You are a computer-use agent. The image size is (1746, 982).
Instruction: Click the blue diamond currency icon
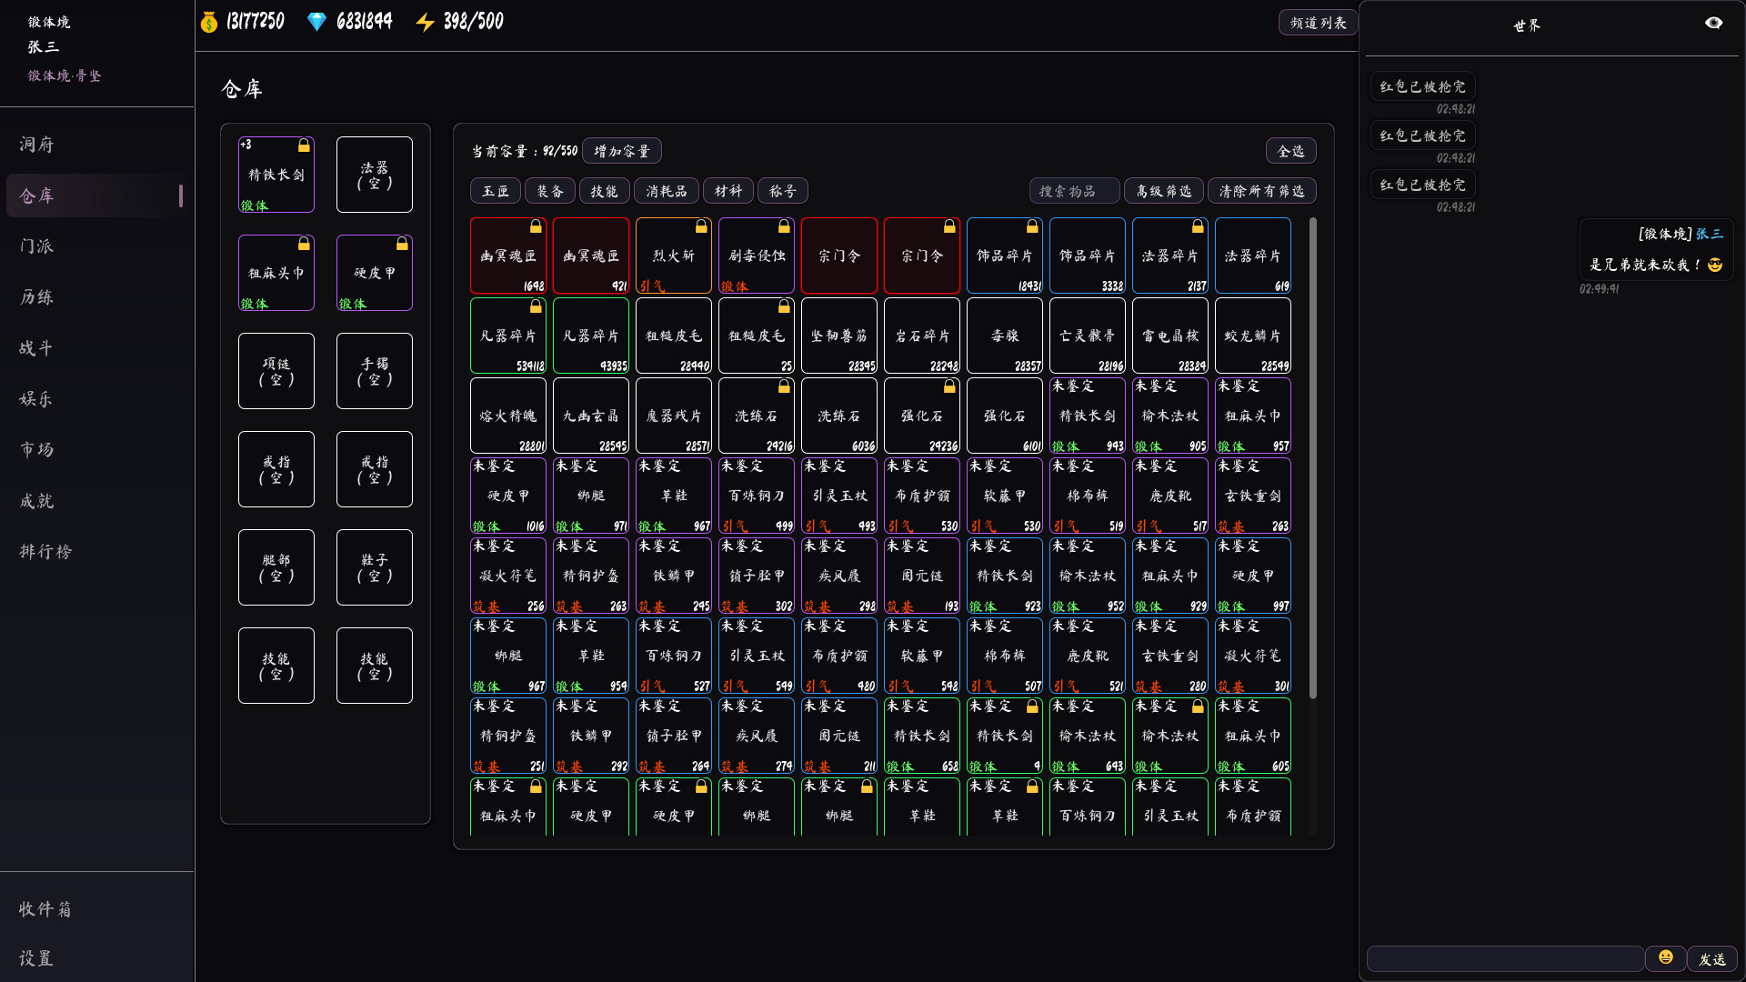click(x=316, y=21)
